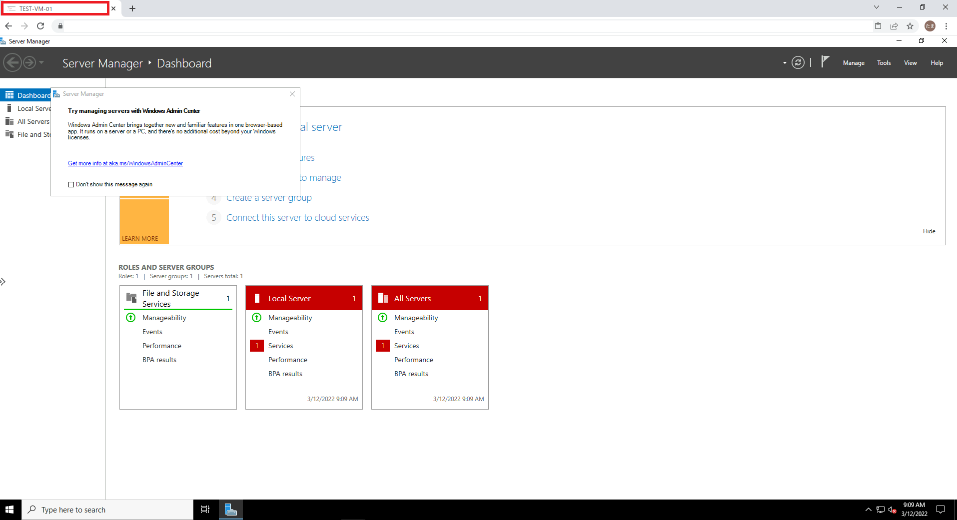Click the All Servers Manageability status icon

[x=383, y=318]
